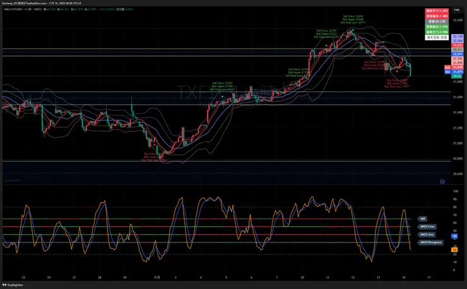The height and width of the screenshot is (289, 467).
Task: Click date label 10 on the time axis
Action: (x=302, y=278)
